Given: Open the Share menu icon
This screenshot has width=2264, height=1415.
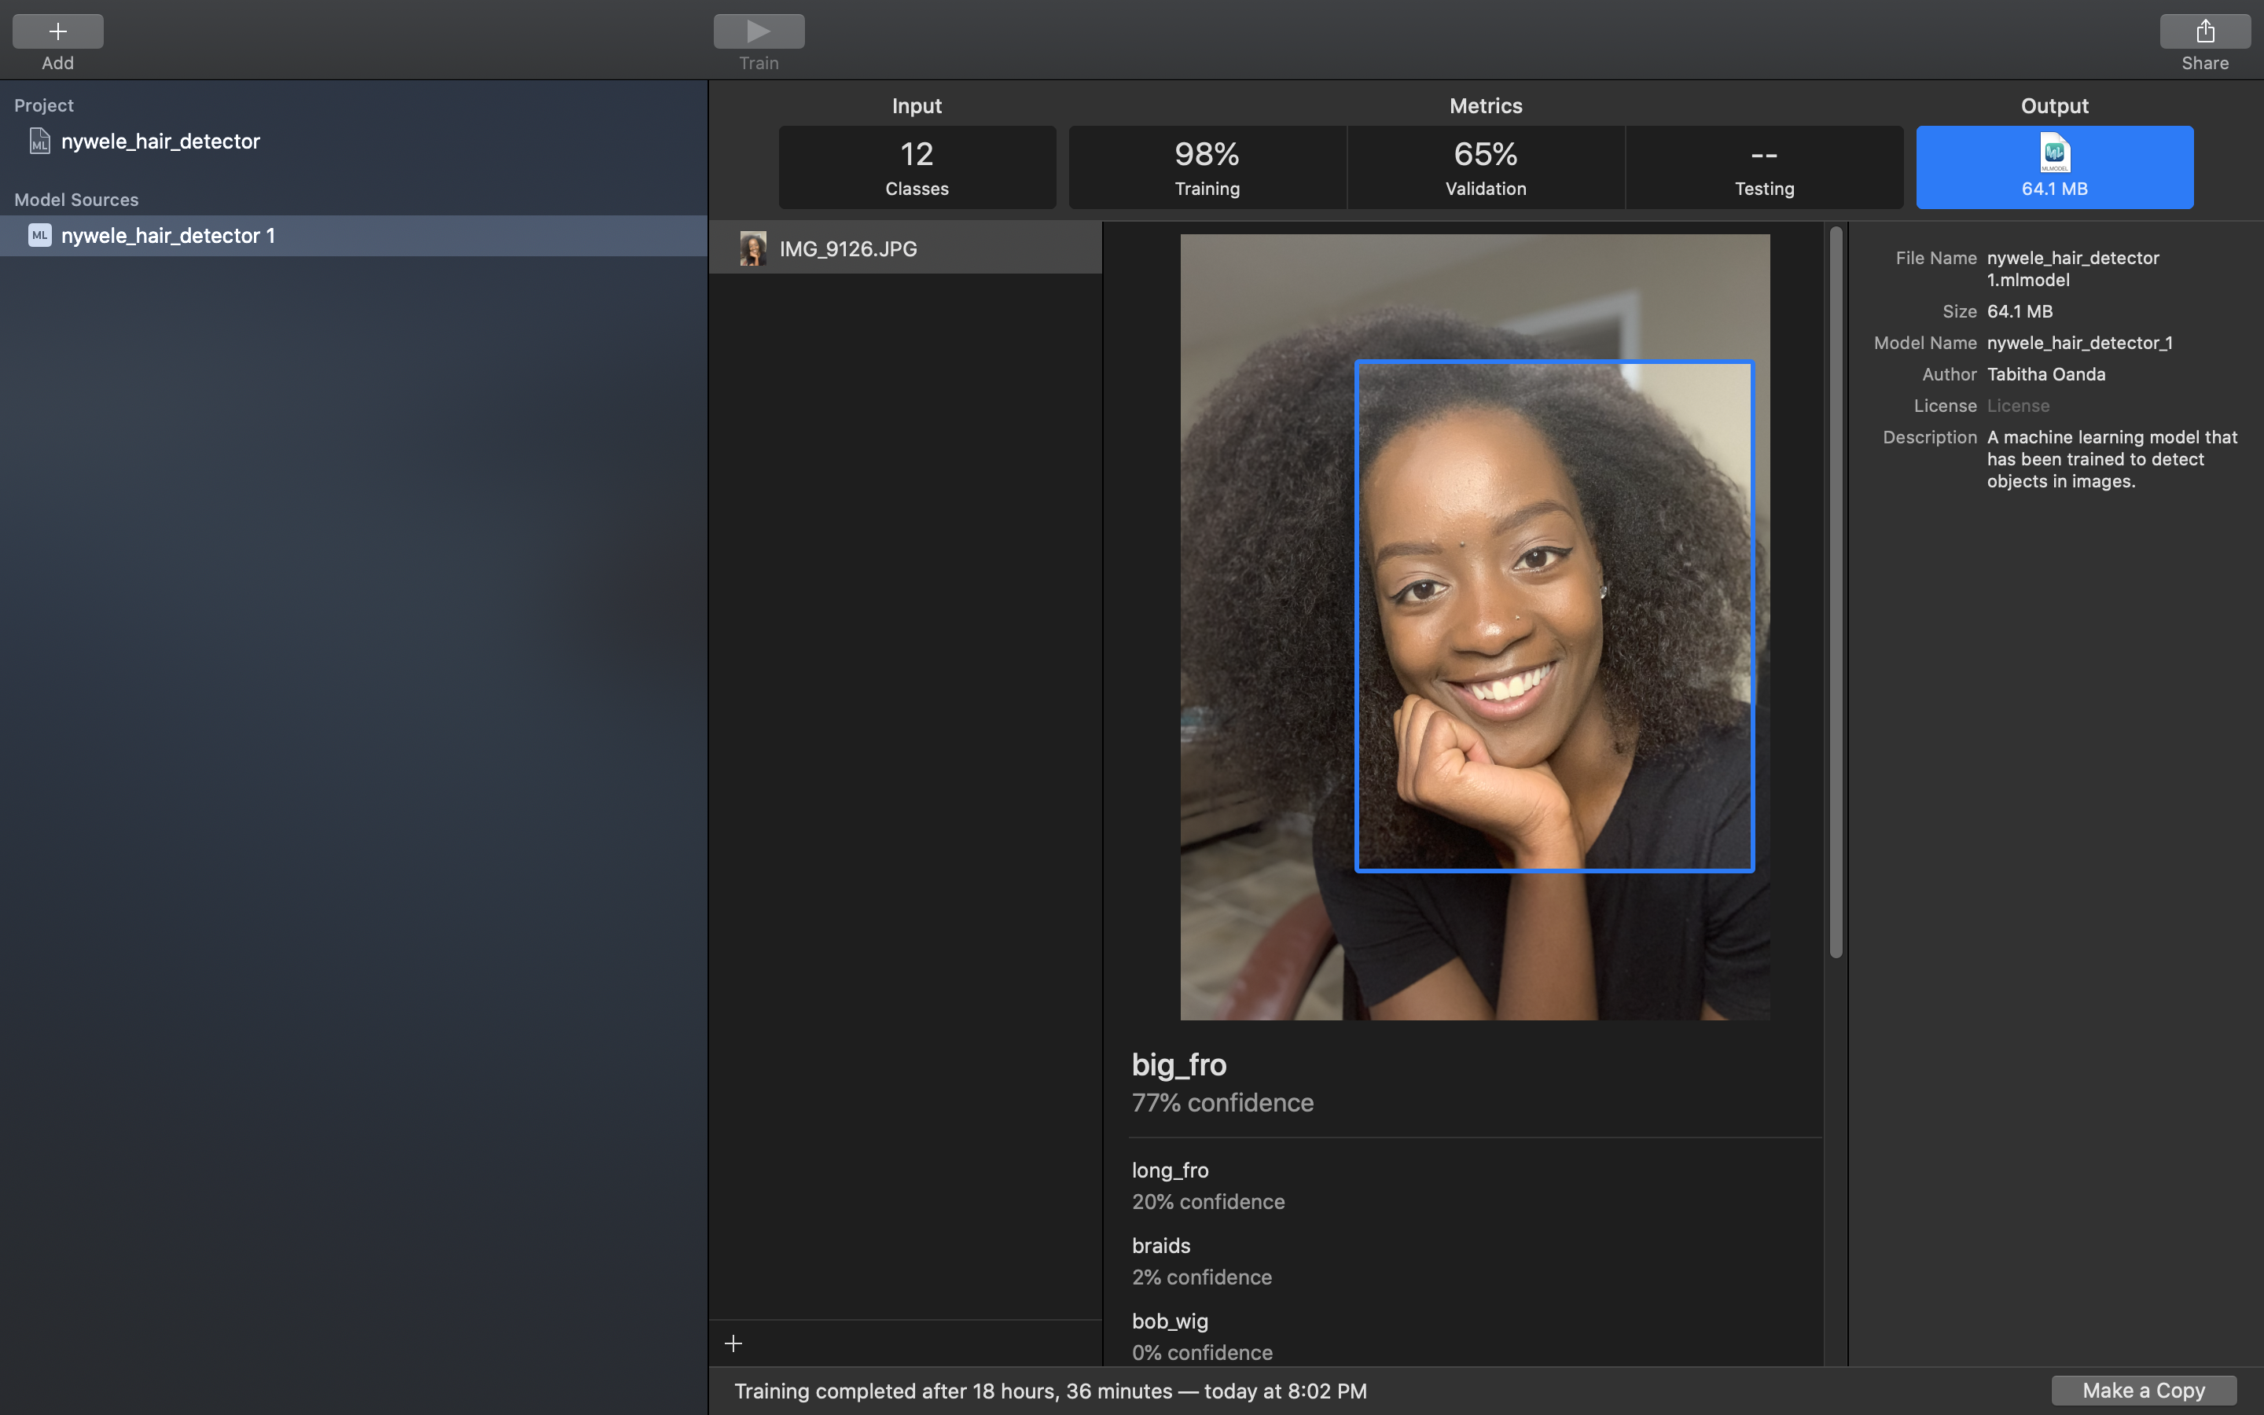Looking at the screenshot, I should tap(2205, 31).
